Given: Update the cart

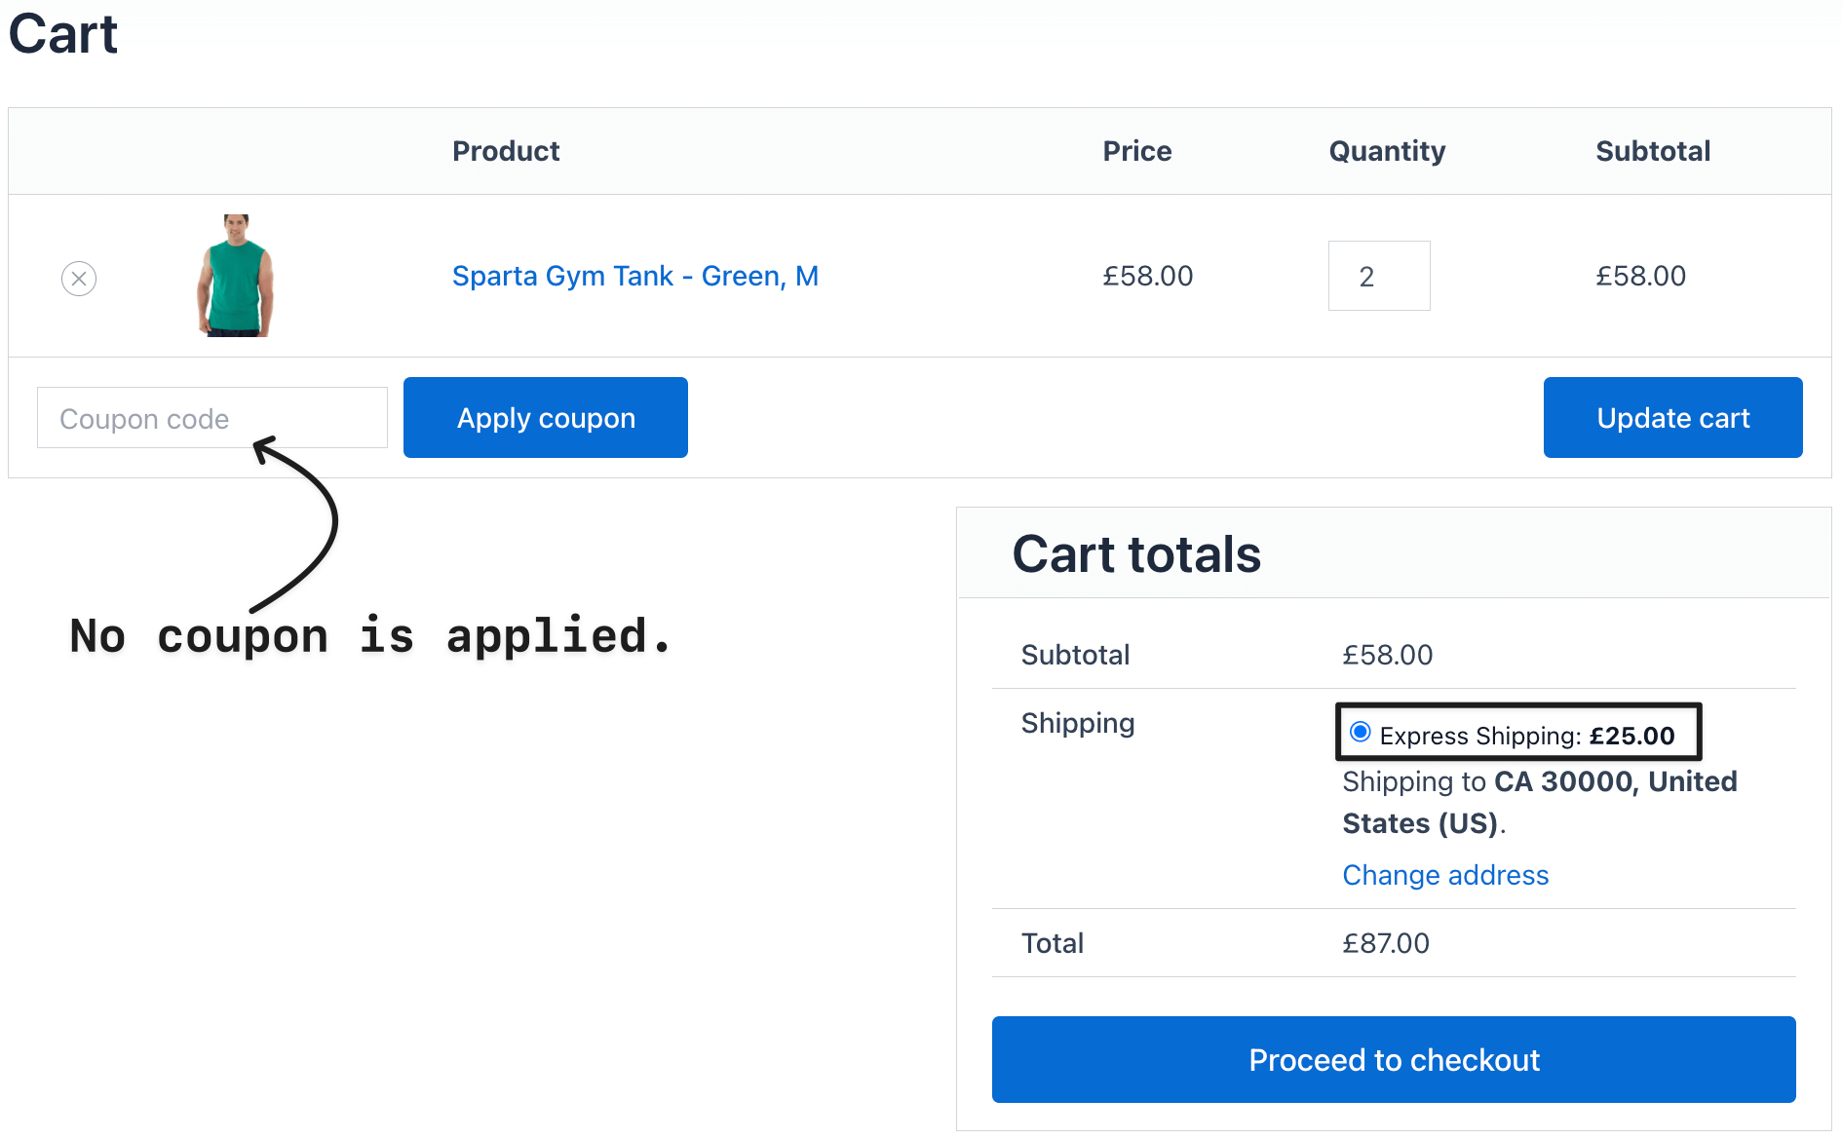Looking at the screenshot, I should click(1673, 418).
